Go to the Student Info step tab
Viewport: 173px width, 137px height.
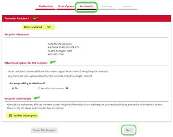tap(46, 6)
